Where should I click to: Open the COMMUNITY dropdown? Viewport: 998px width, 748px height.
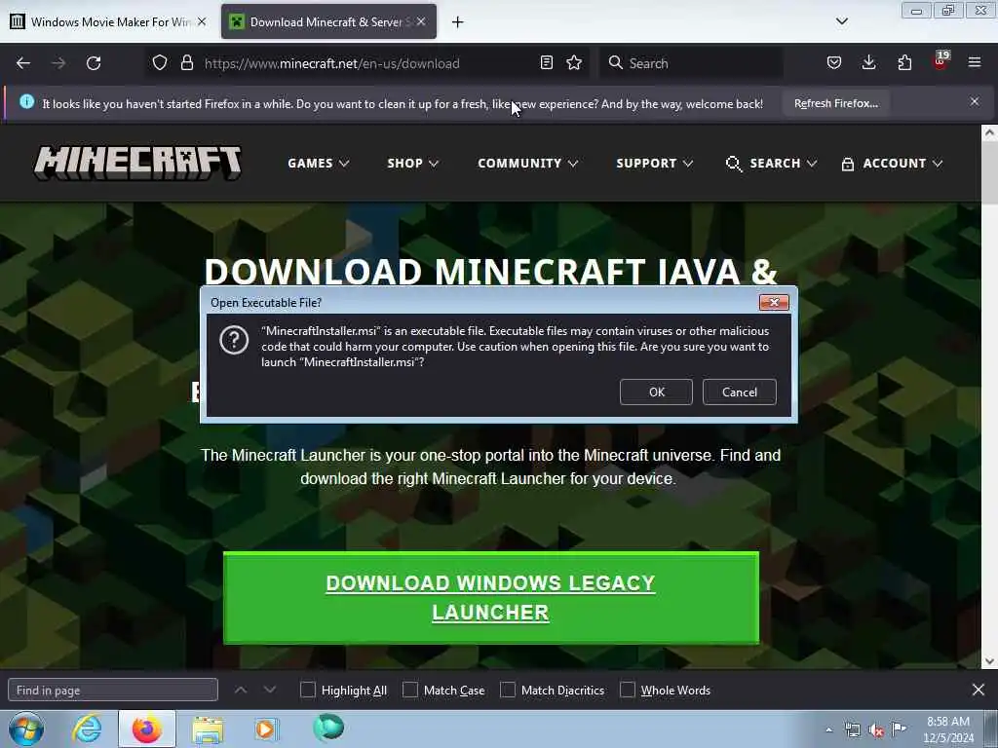pyautogui.click(x=527, y=164)
